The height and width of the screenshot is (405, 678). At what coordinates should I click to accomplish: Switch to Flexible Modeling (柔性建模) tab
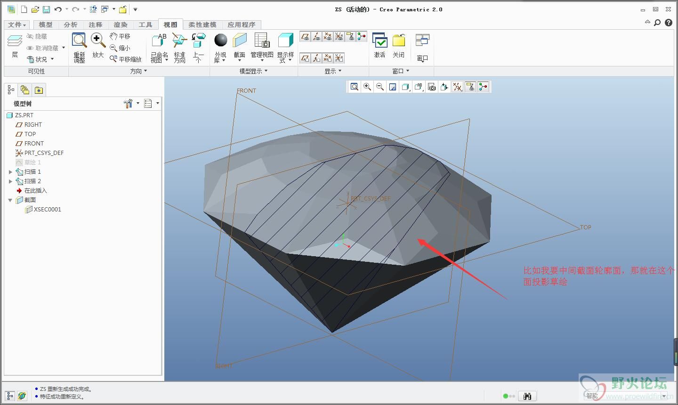(x=202, y=24)
